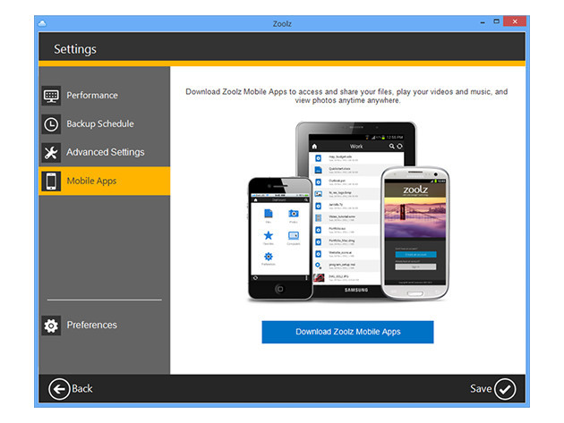The width and height of the screenshot is (564, 423).
Task: Click the Performance keyboard icon
Action: click(x=51, y=96)
